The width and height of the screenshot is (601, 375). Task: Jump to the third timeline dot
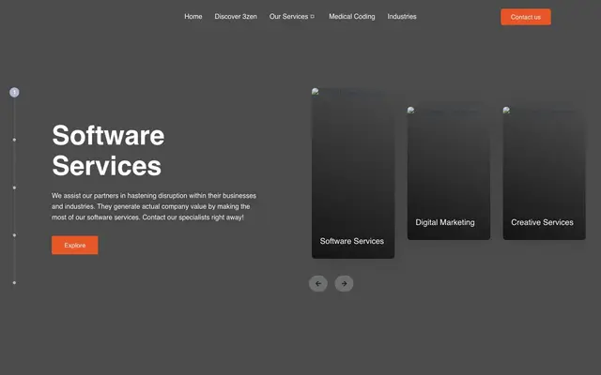click(14, 187)
